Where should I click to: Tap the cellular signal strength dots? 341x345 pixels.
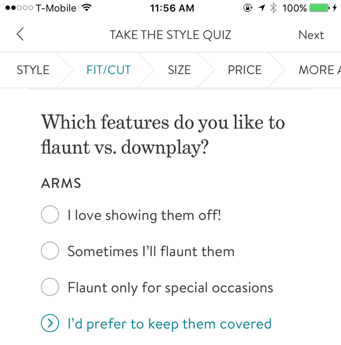18,8
